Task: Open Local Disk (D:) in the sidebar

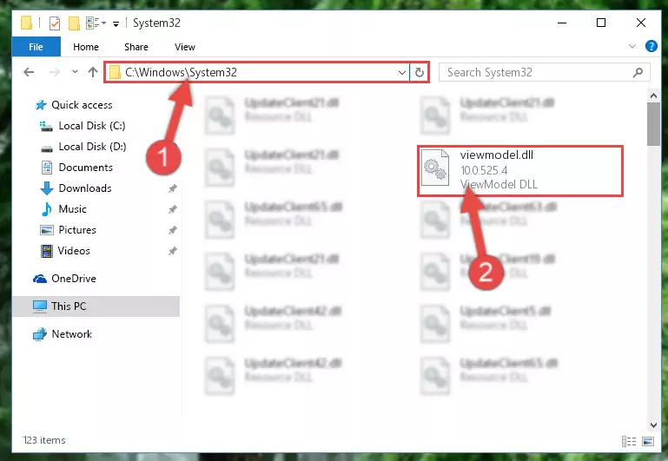Action: [92, 147]
